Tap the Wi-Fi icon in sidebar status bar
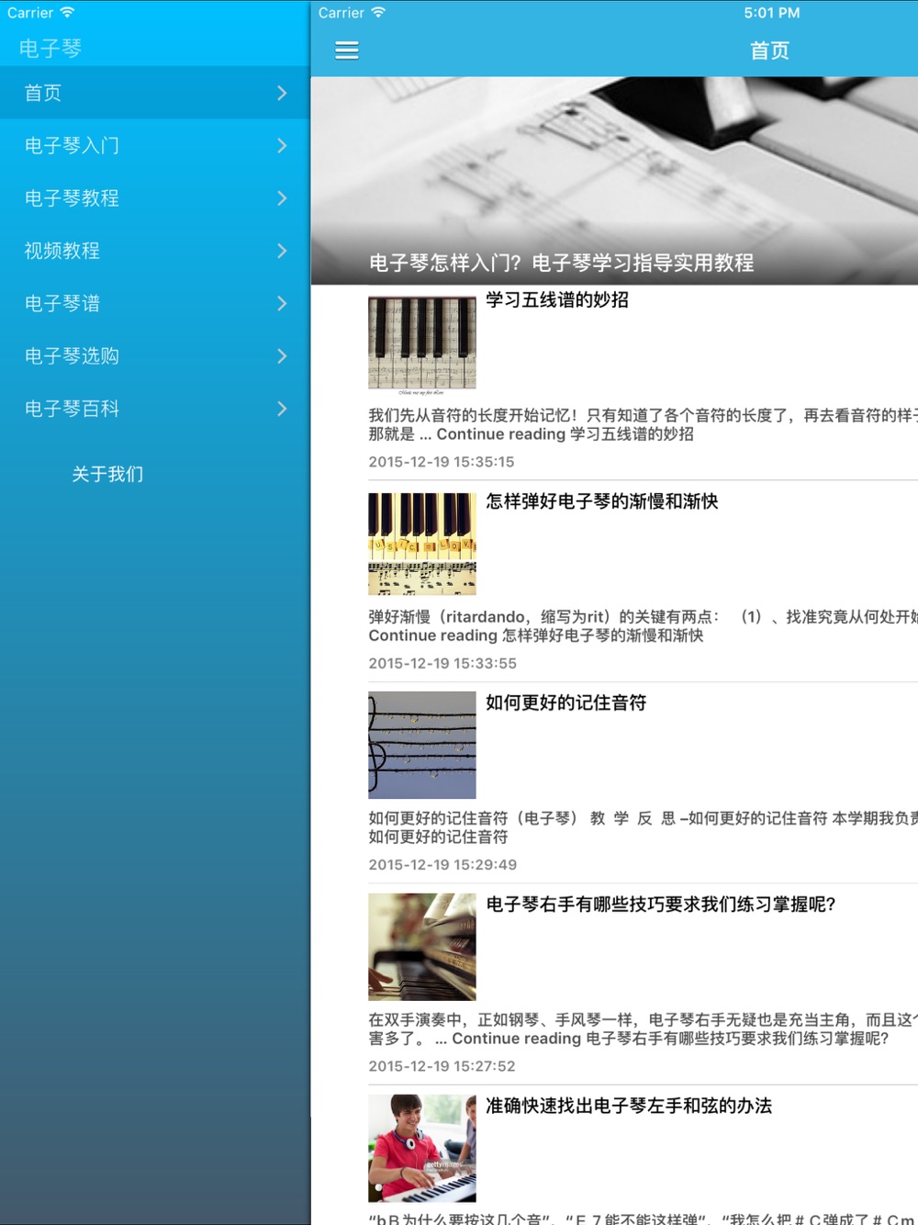Viewport: 918px width, 1225px height. coord(67,12)
